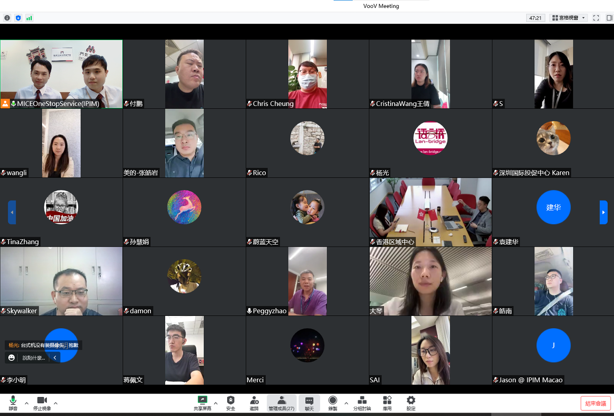Open the 共享屏幕 share screen icon
The height and width of the screenshot is (416, 614).
[x=202, y=400]
